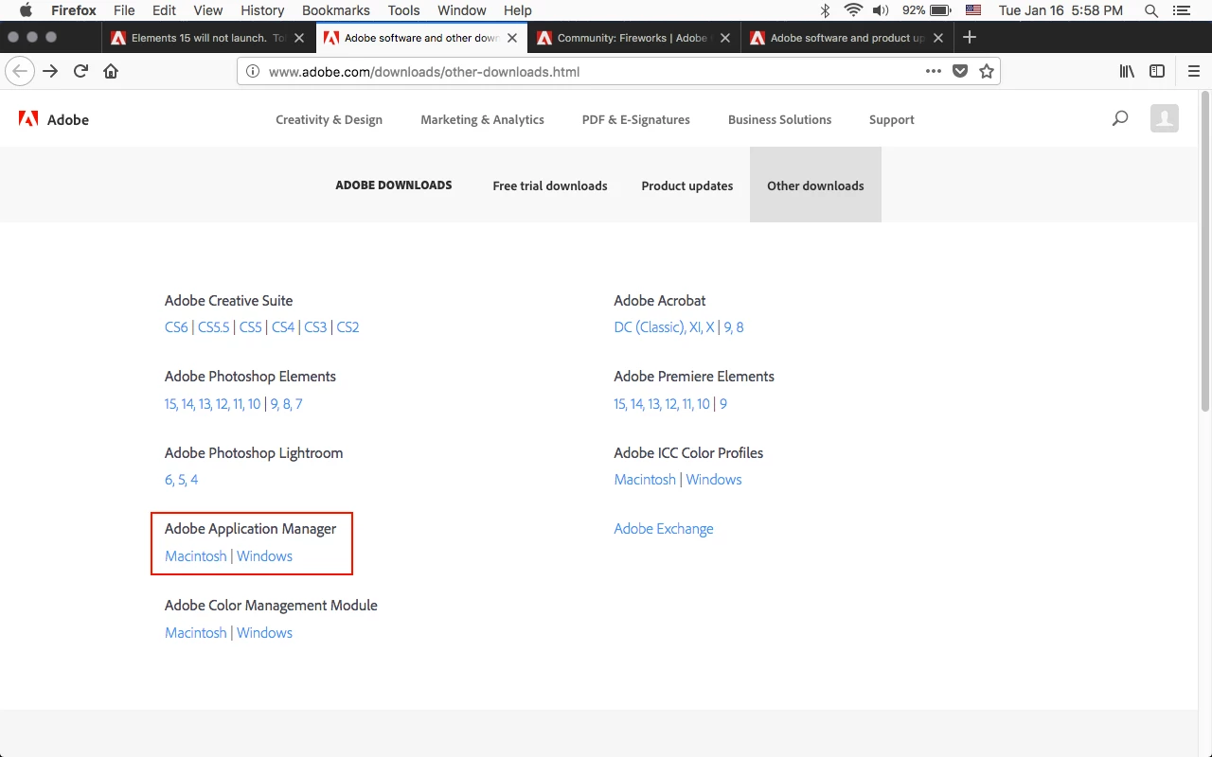
Task: Open Adobe site search magnifier
Action: pyautogui.click(x=1120, y=119)
